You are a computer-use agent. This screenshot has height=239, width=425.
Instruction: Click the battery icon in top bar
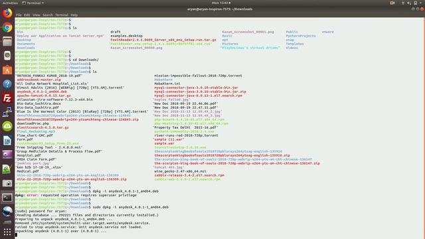(415, 3)
